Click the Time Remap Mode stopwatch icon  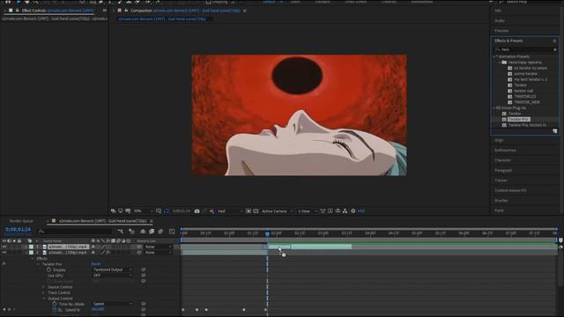coord(55,304)
